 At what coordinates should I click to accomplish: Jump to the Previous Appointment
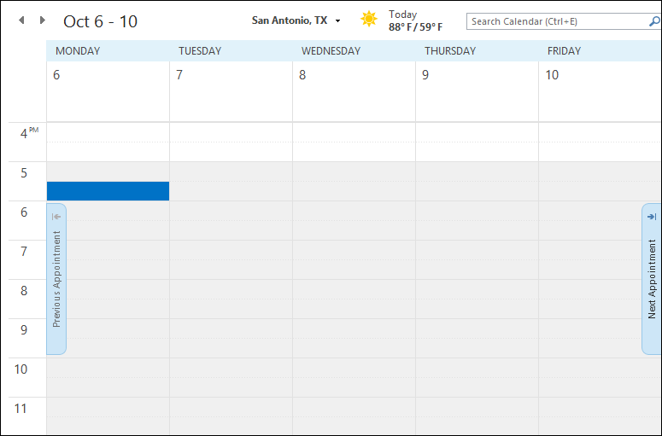(56, 278)
